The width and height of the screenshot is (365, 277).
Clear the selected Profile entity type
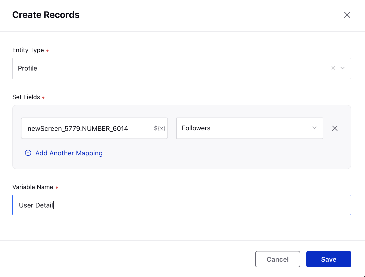(x=333, y=68)
